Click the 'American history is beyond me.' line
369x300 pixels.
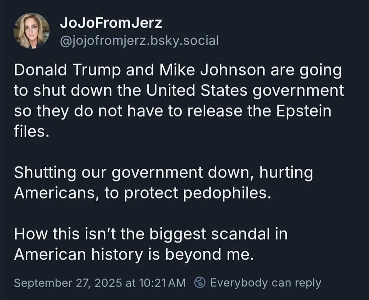pyautogui.click(x=134, y=255)
